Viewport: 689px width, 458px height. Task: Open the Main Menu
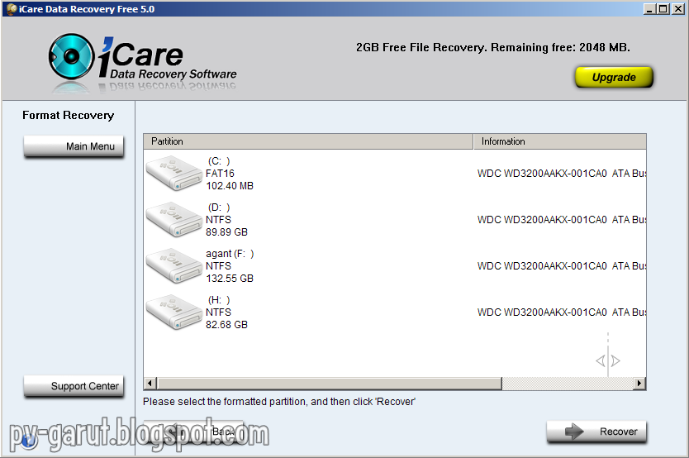pos(74,146)
